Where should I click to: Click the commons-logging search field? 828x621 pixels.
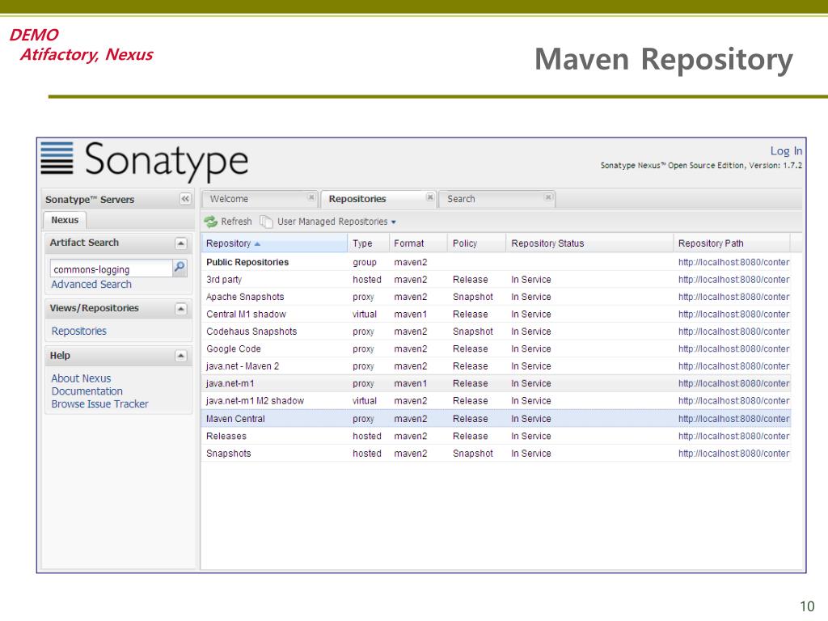click(112, 268)
